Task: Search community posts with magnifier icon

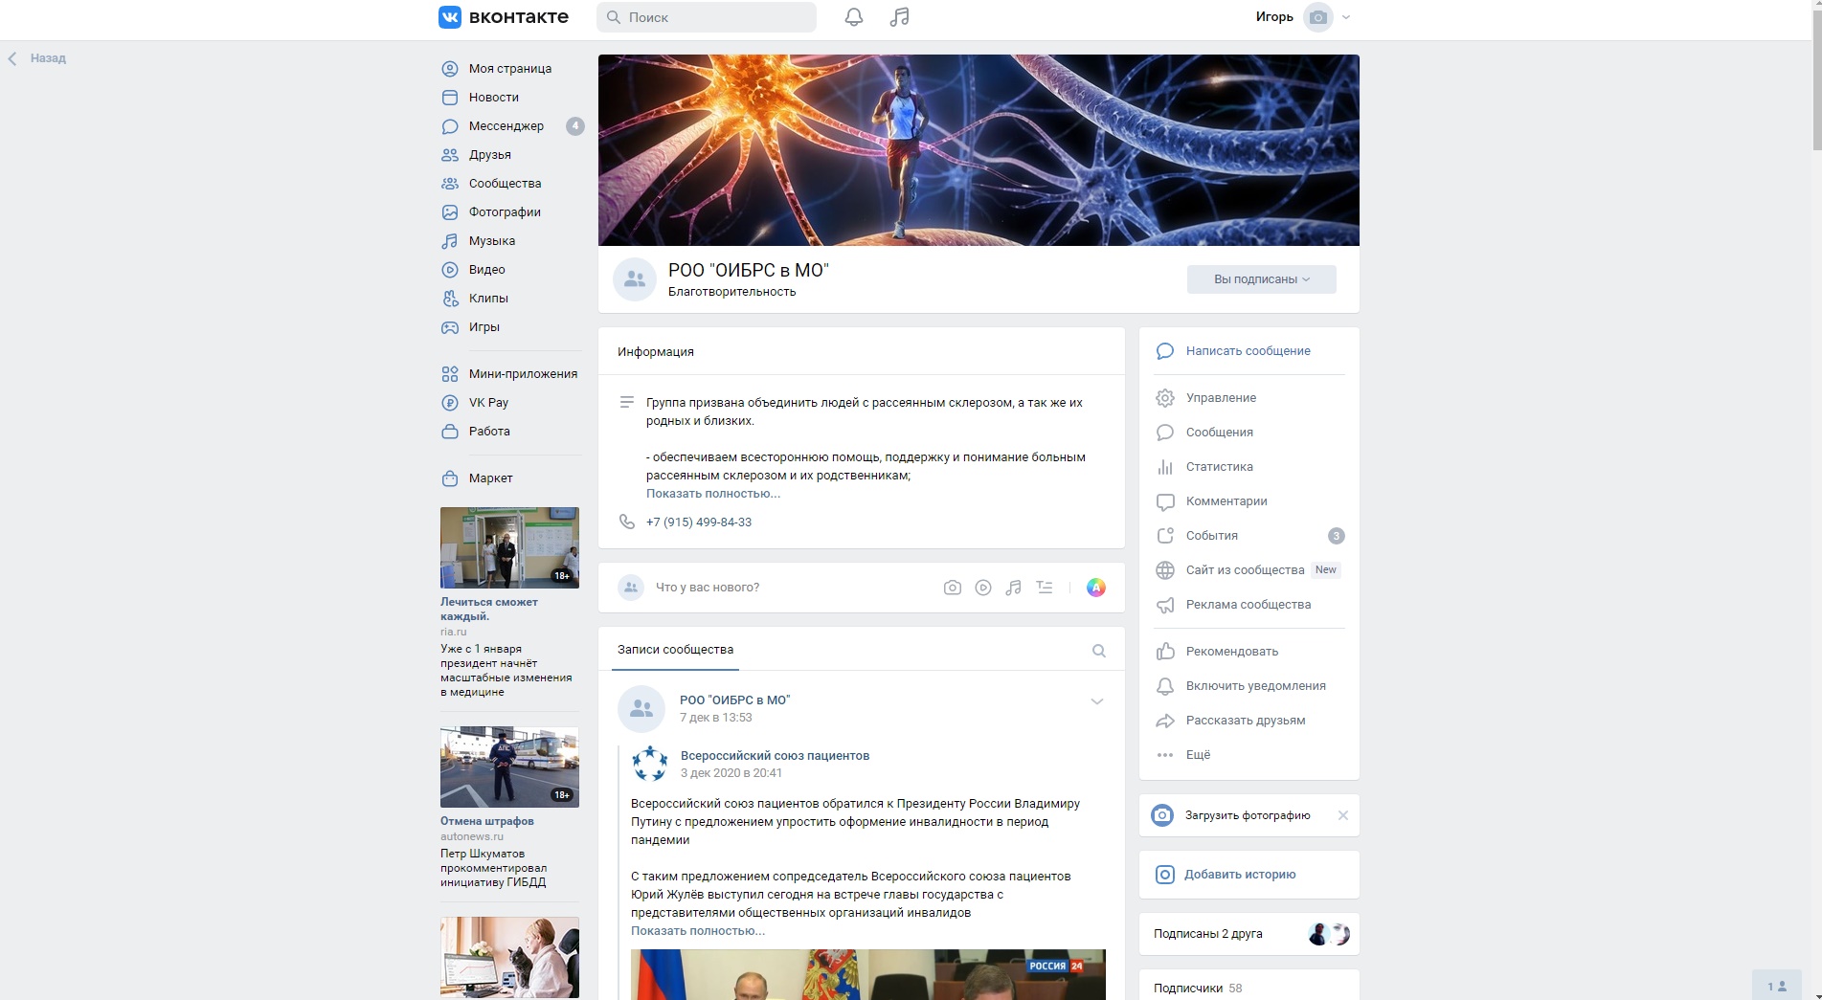Action: coord(1098,651)
